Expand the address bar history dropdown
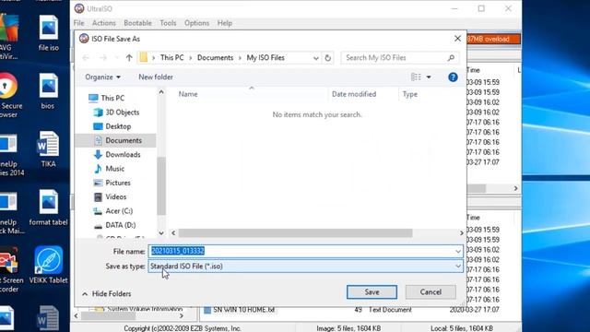This screenshot has height=332, width=590. (x=315, y=58)
